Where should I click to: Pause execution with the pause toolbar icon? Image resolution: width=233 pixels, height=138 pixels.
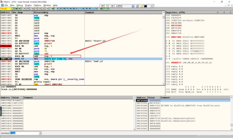click(x=28, y=9)
